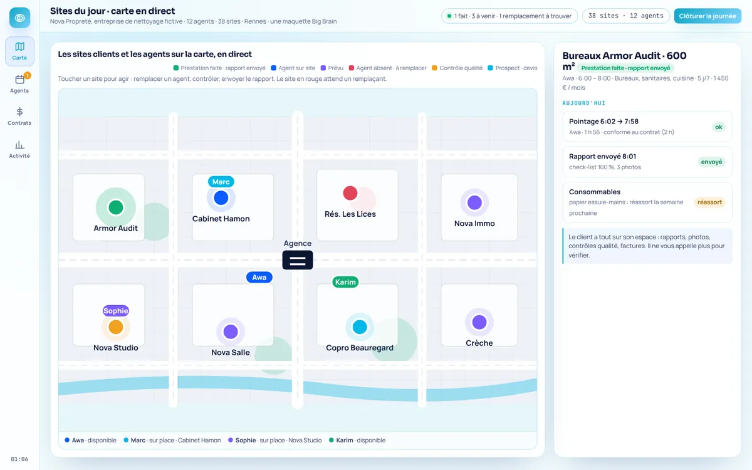Select the Armor Audit green site marker
Image resolution: width=752 pixels, height=470 pixels.
(115, 207)
